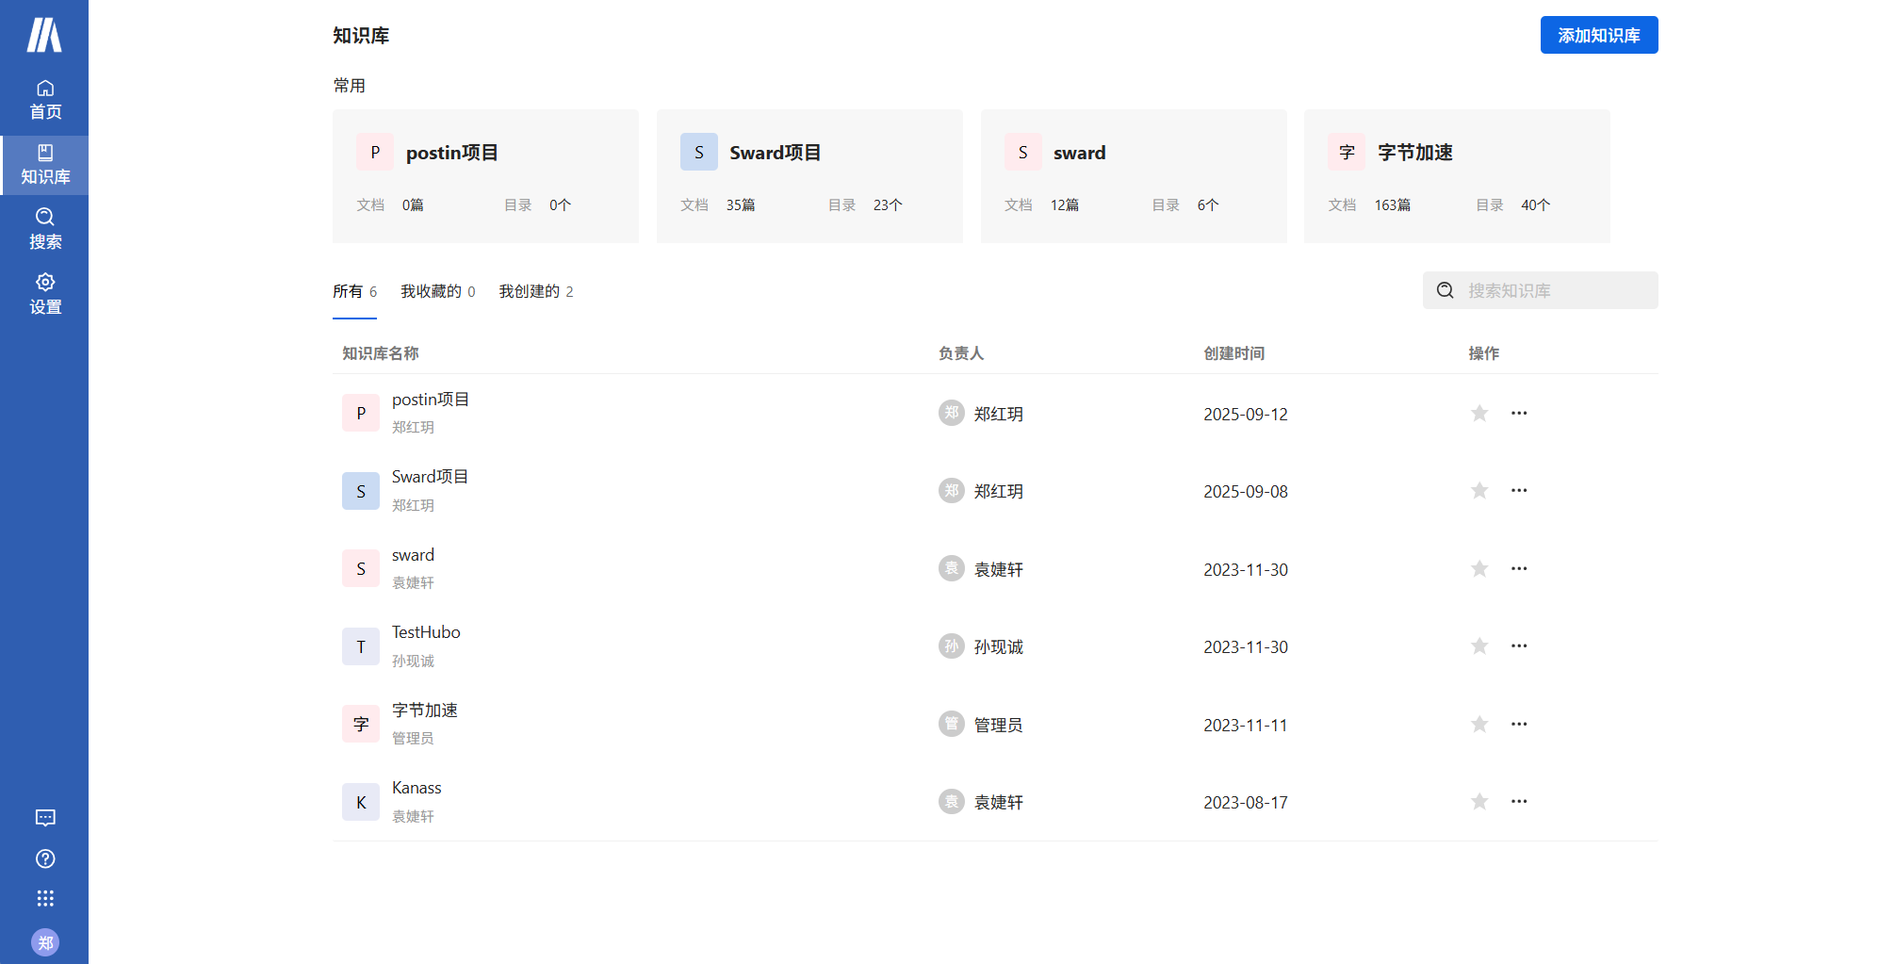Click 袁婕轩 avatar in sward row

click(952, 568)
